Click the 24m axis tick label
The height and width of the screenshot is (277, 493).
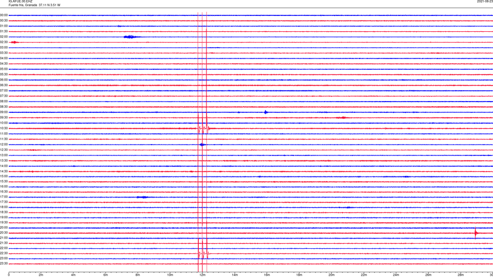pos(396,275)
